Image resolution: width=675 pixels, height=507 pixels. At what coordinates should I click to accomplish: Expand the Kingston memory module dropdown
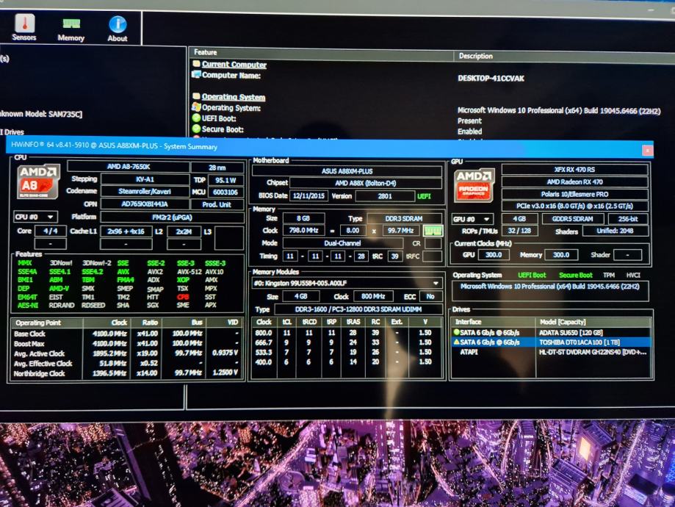tap(436, 283)
